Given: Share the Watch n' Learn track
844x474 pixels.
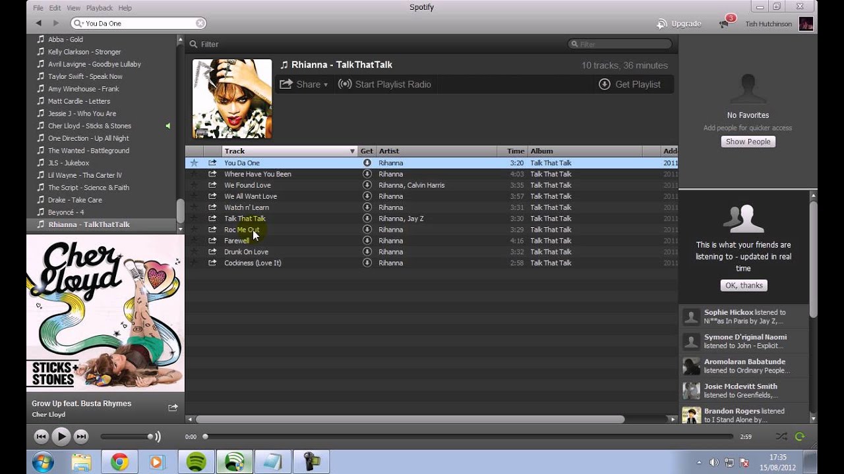Looking at the screenshot, I should 212,207.
